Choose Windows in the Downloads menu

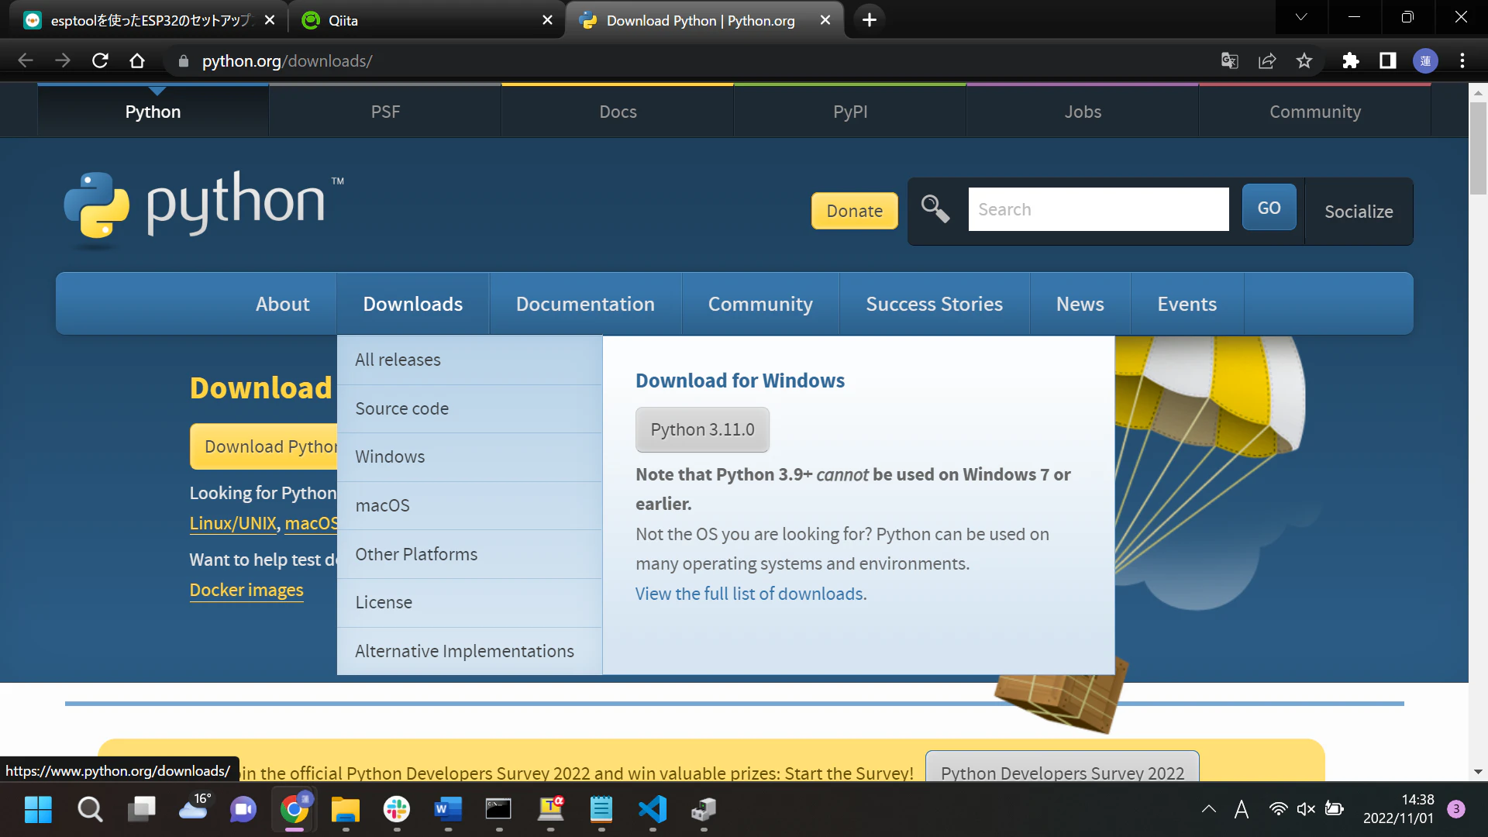click(x=470, y=457)
